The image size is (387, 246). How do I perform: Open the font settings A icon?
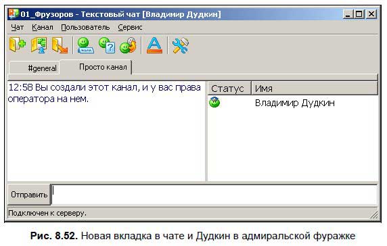(154, 45)
